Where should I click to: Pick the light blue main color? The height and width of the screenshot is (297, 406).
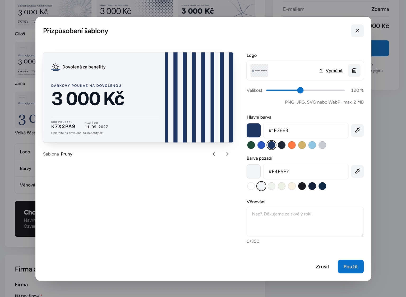(312, 145)
